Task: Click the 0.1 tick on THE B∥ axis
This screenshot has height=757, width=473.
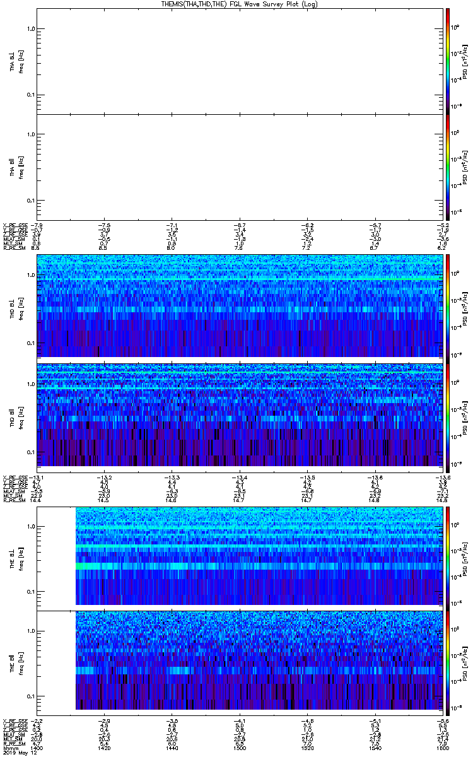Action: click(x=31, y=696)
